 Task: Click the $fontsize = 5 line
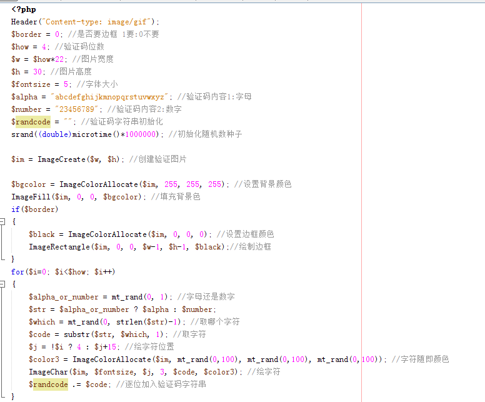(x=64, y=84)
